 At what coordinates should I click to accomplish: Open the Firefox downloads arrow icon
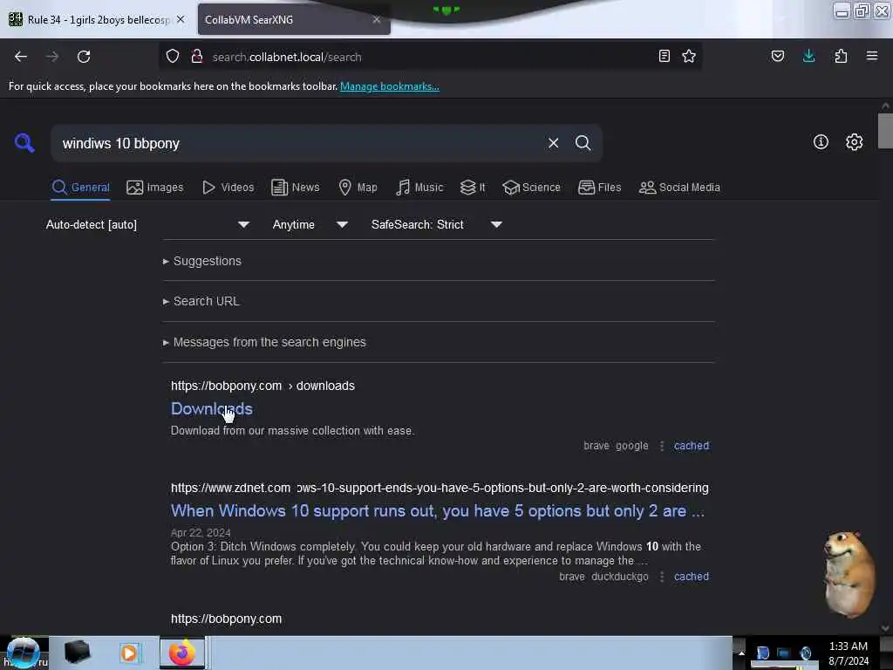(808, 56)
